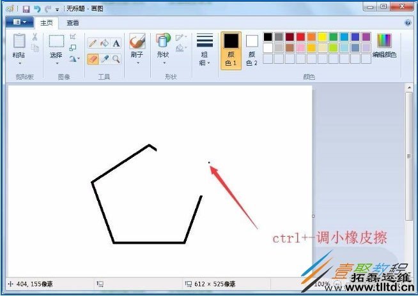
Task: Select the Color picker eyedropper tool
Action: [105, 59]
